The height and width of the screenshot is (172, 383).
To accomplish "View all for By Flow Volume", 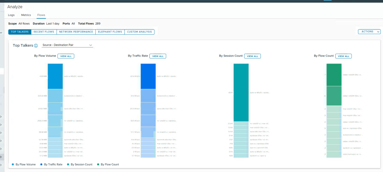I will tap(66, 56).
